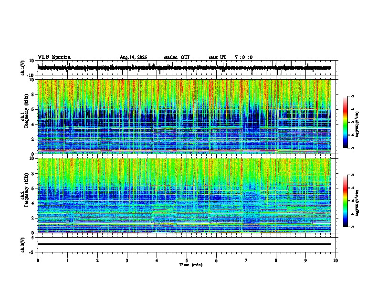
Task: Click the 'start UT = 7 : 0 : 0' label
Action: point(231,57)
